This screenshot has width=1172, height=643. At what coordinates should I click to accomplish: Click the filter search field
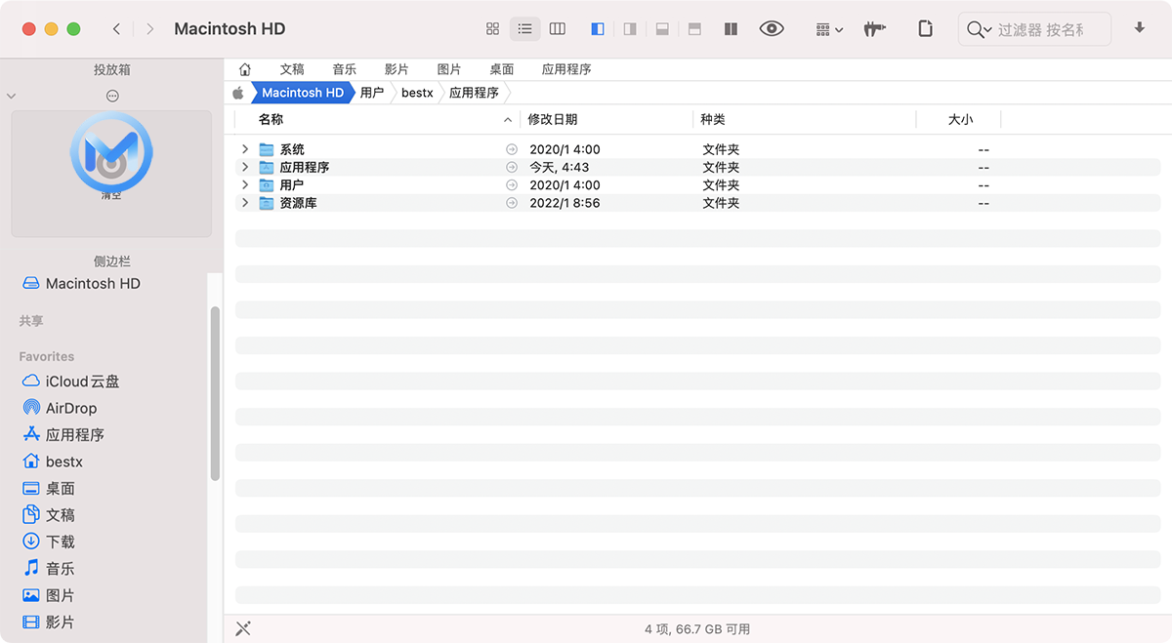pyautogui.click(x=1039, y=29)
